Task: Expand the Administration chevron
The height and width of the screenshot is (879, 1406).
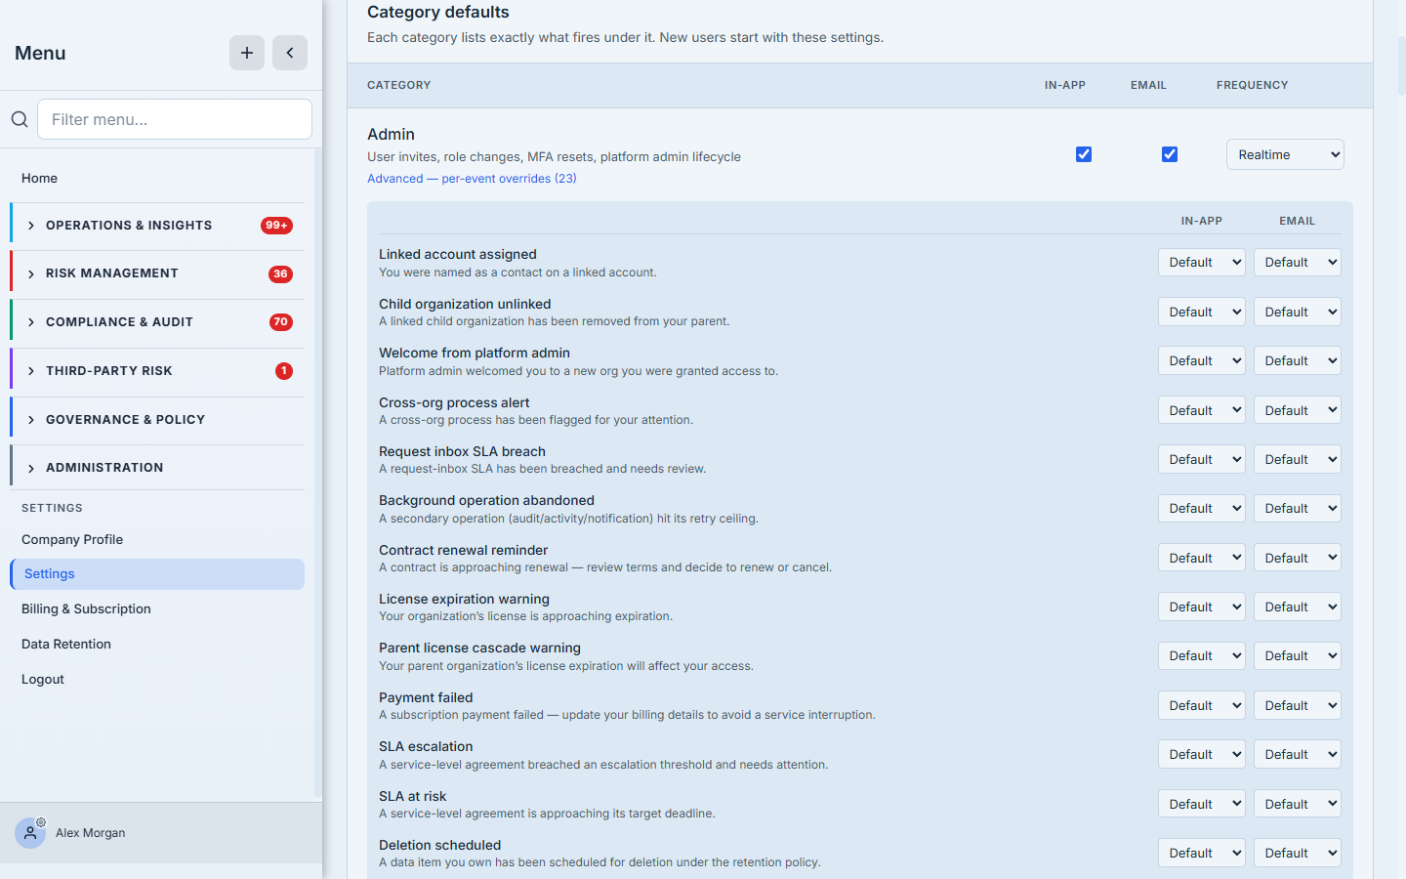Action: click(x=31, y=468)
